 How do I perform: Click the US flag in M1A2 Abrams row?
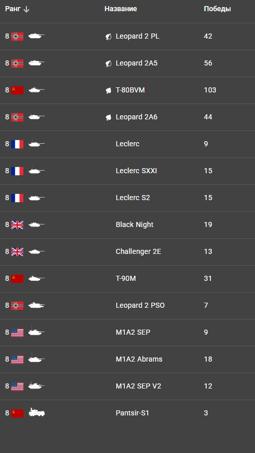(17, 360)
